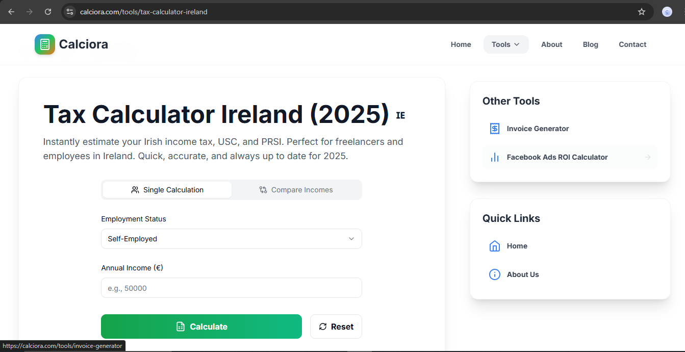Click the Other Tools heading

[x=511, y=101]
